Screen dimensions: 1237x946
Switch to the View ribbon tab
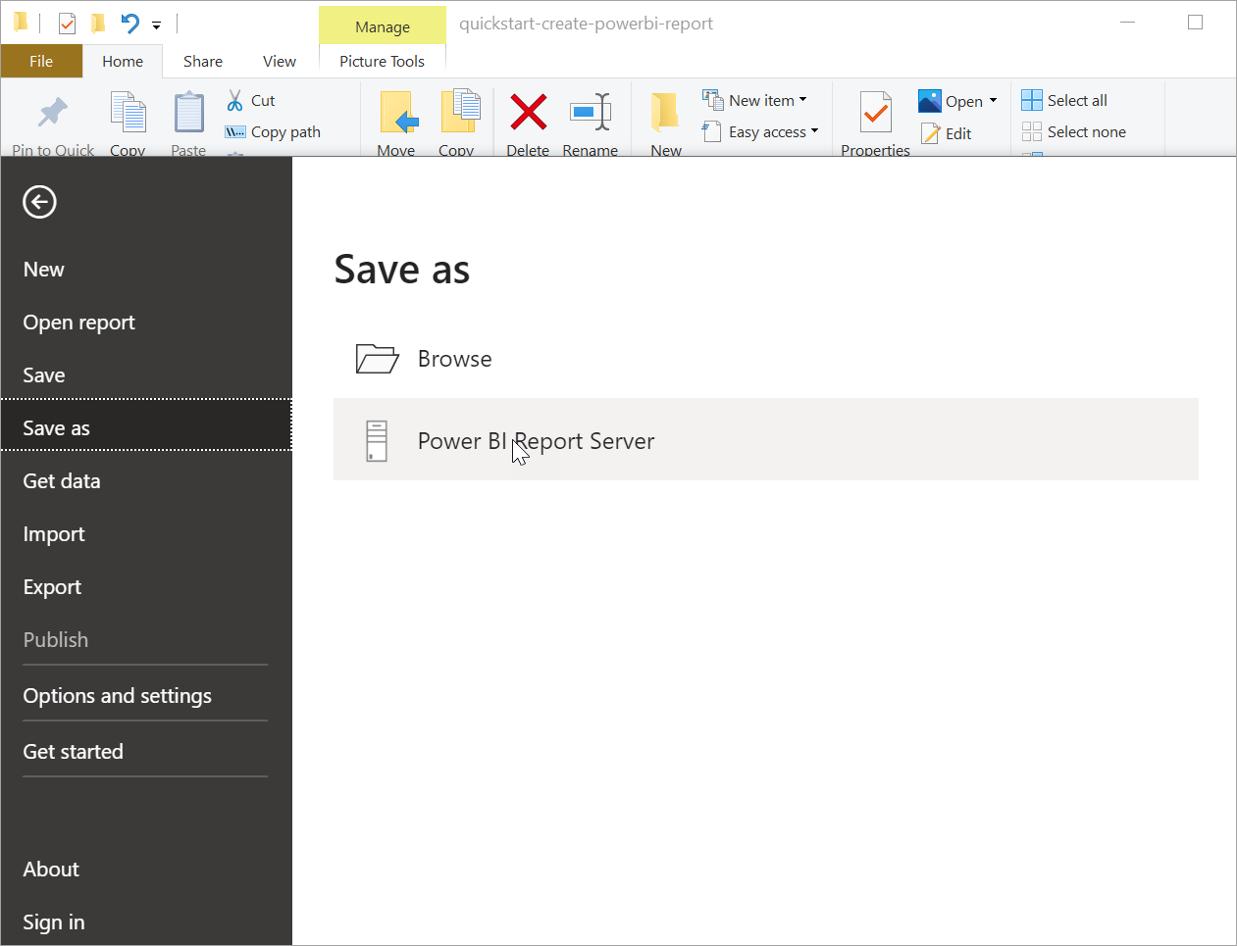[279, 61]
